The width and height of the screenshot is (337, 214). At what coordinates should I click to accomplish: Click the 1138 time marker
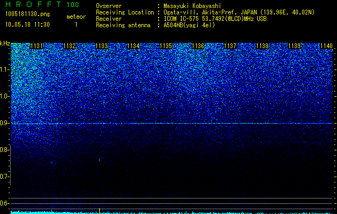coord(262,46)
